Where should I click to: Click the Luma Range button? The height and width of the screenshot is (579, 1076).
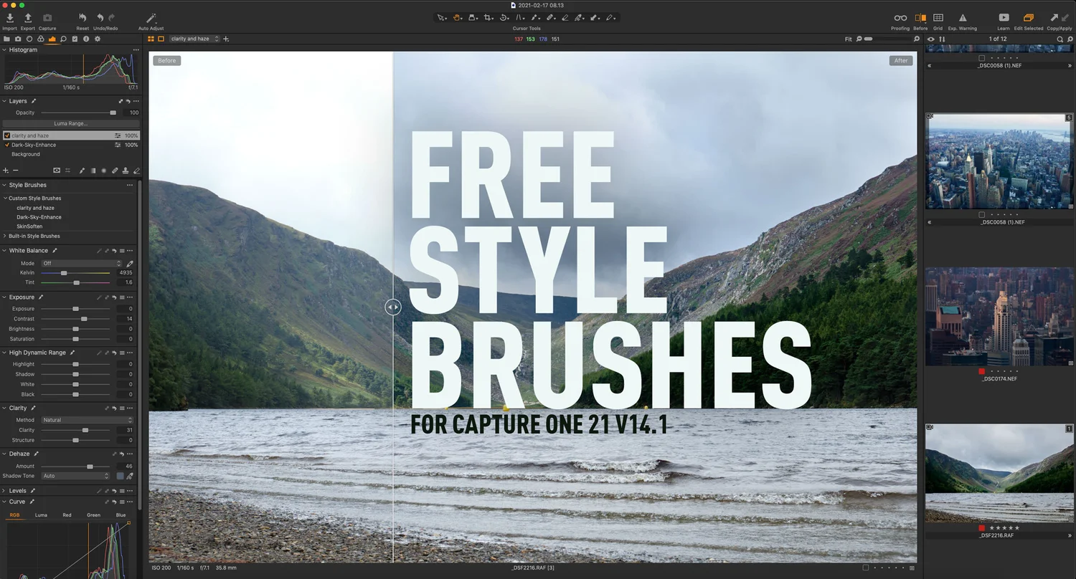click(70, 123)
